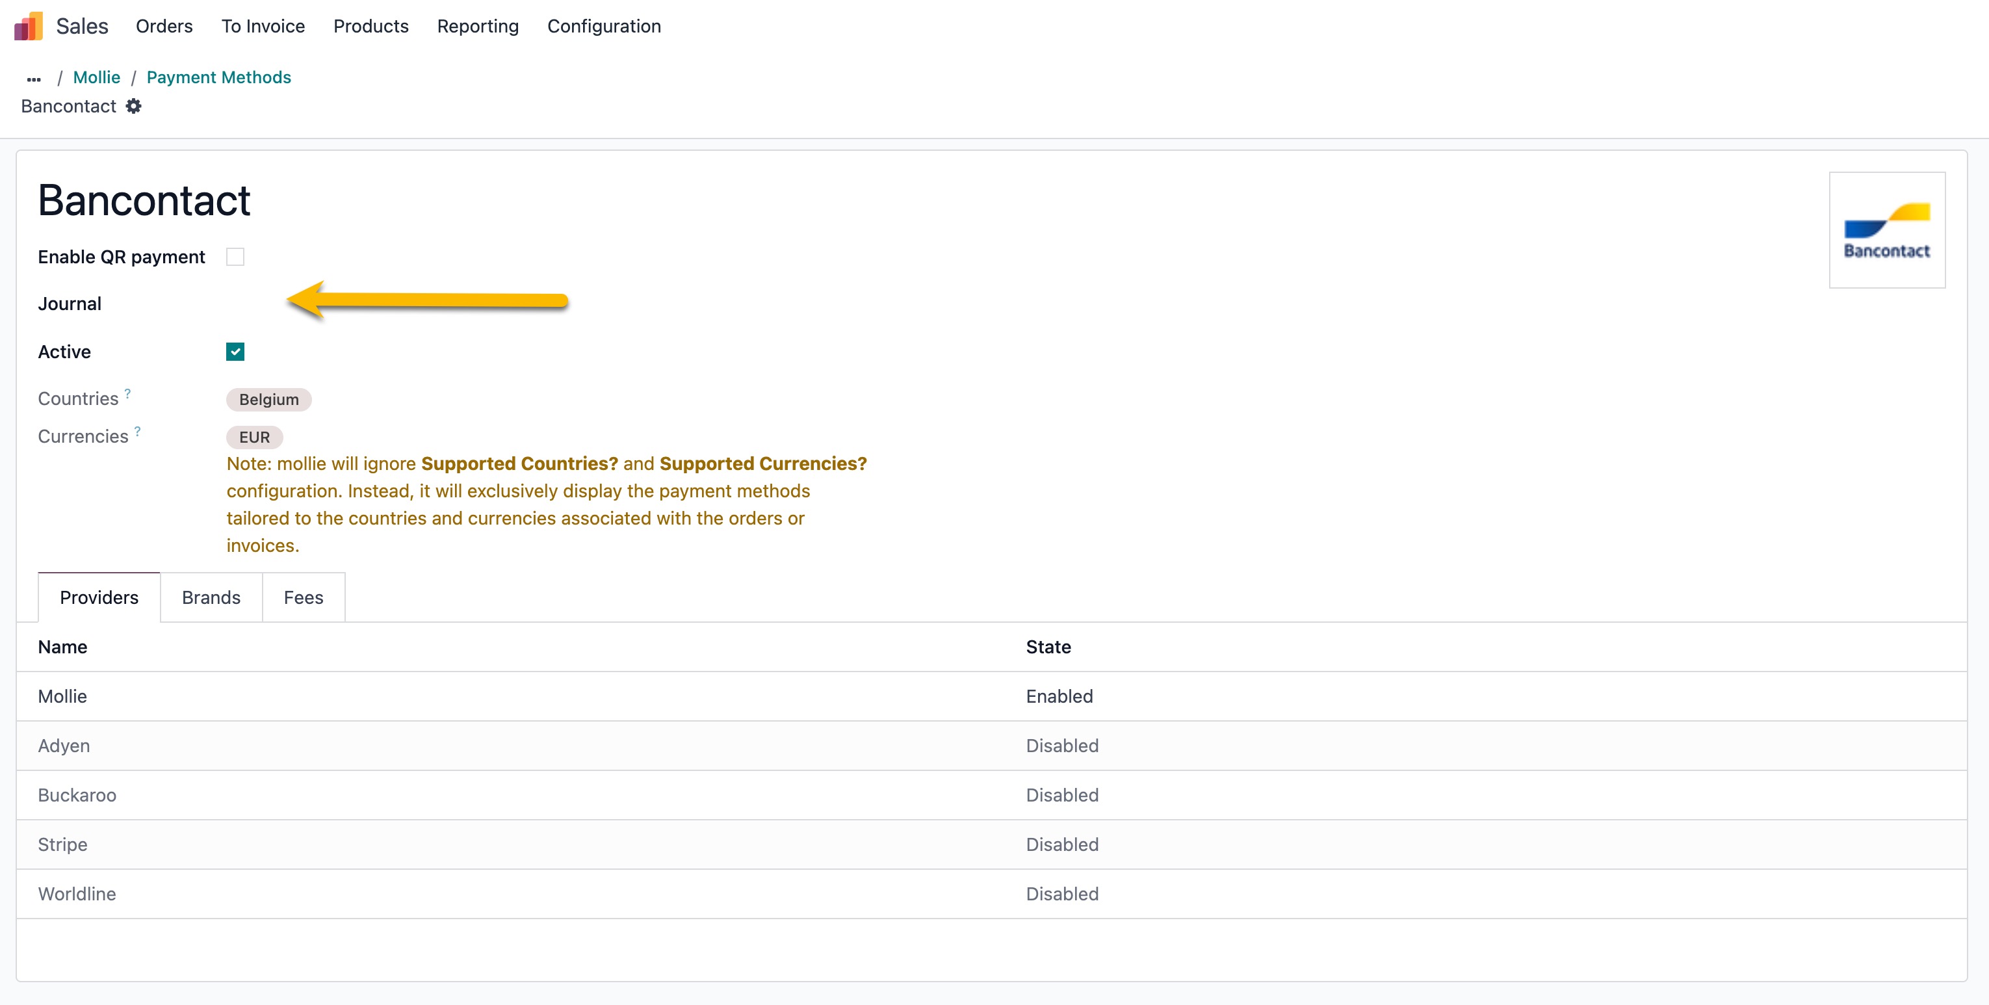Image resolution: width=1989 pixels, height=1005 pixels.
Task: Open the gear actions menu beside Bancontact
Action: (x=134, y=106)
